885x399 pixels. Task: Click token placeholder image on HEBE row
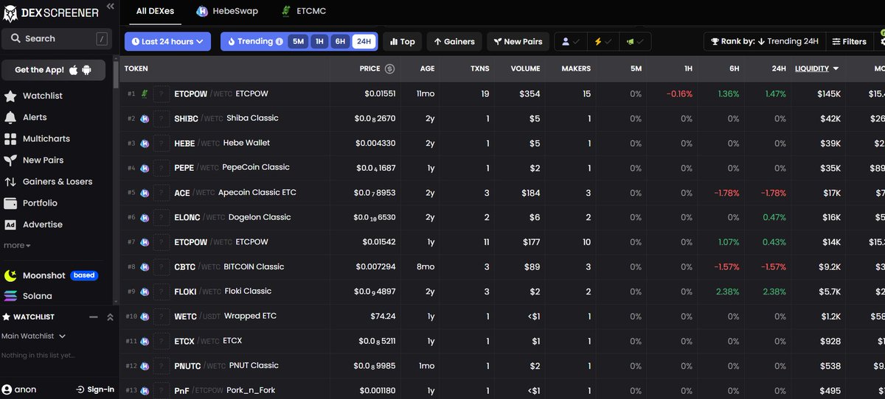pyautogui.click(x=162, y=143)
